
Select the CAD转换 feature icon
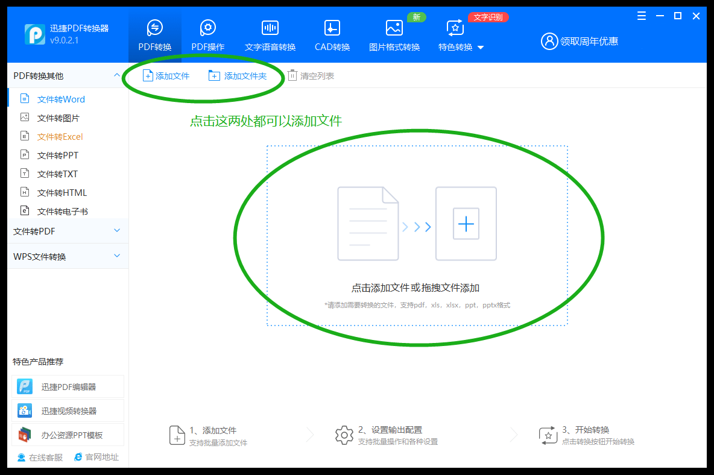click(332, 33)
